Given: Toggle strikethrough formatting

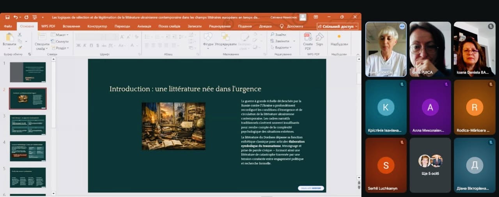Looking at the screenshot, I should (104, 45).
